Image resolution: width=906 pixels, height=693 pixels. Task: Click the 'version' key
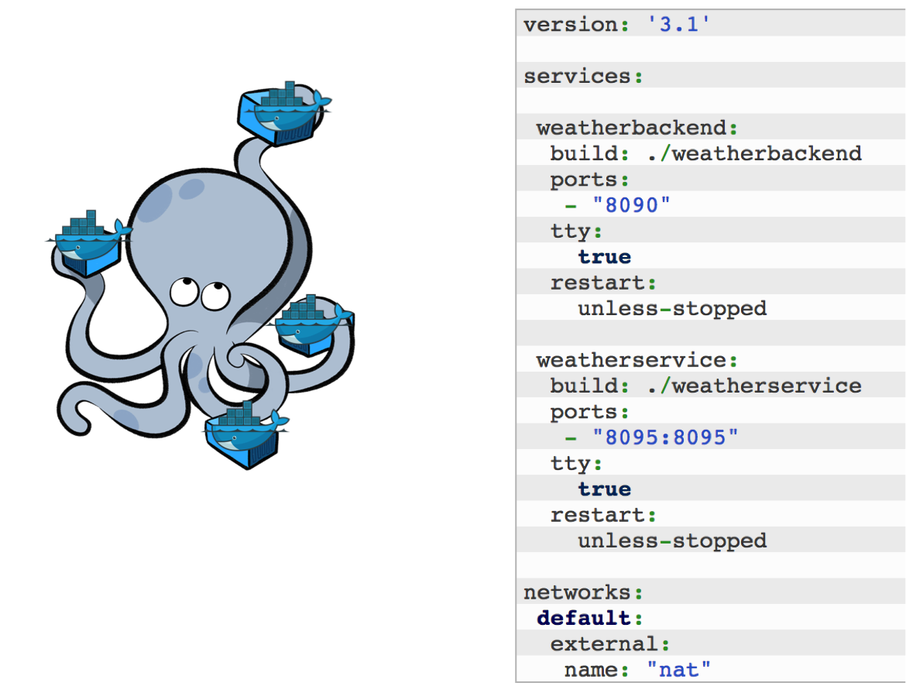[x=571, y=25]
